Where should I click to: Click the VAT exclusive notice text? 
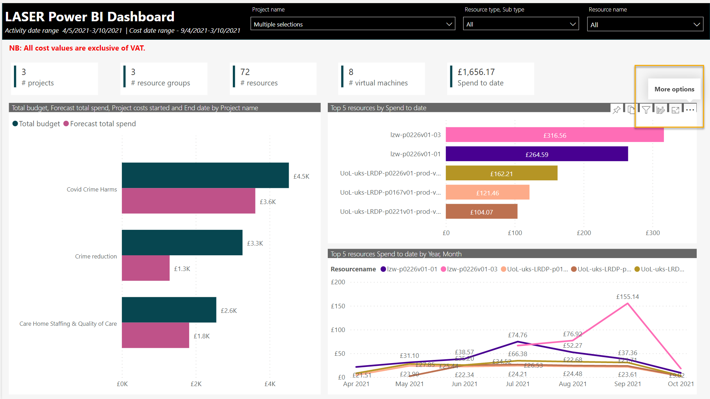77,48
